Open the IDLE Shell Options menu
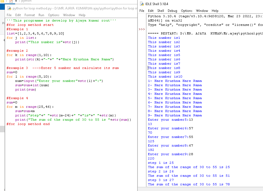The width and height of the screenshot is (263, 191). click(x=187, y=11)
